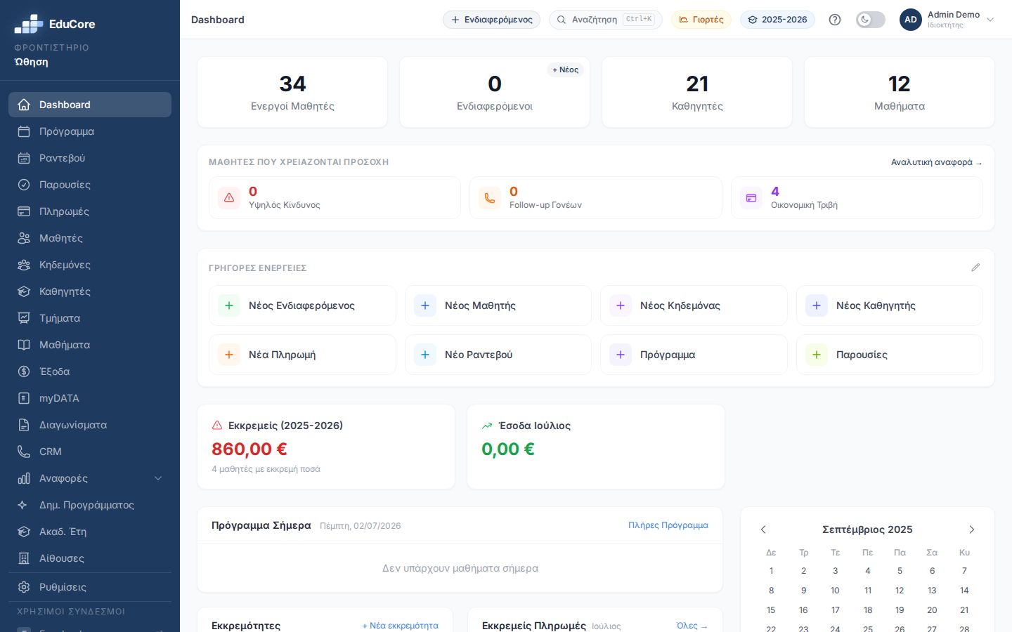Open the Μαθήματα stat card showing 12

900,92
